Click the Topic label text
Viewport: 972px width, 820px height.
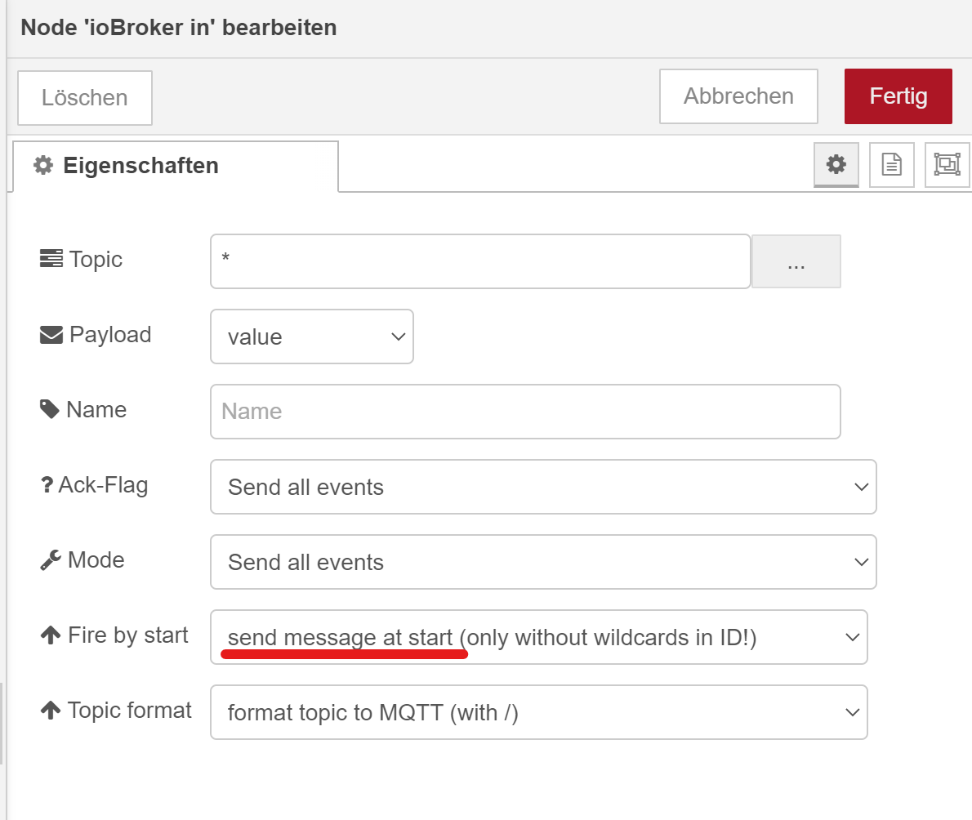pyautogui.click(x=96, y=260)
